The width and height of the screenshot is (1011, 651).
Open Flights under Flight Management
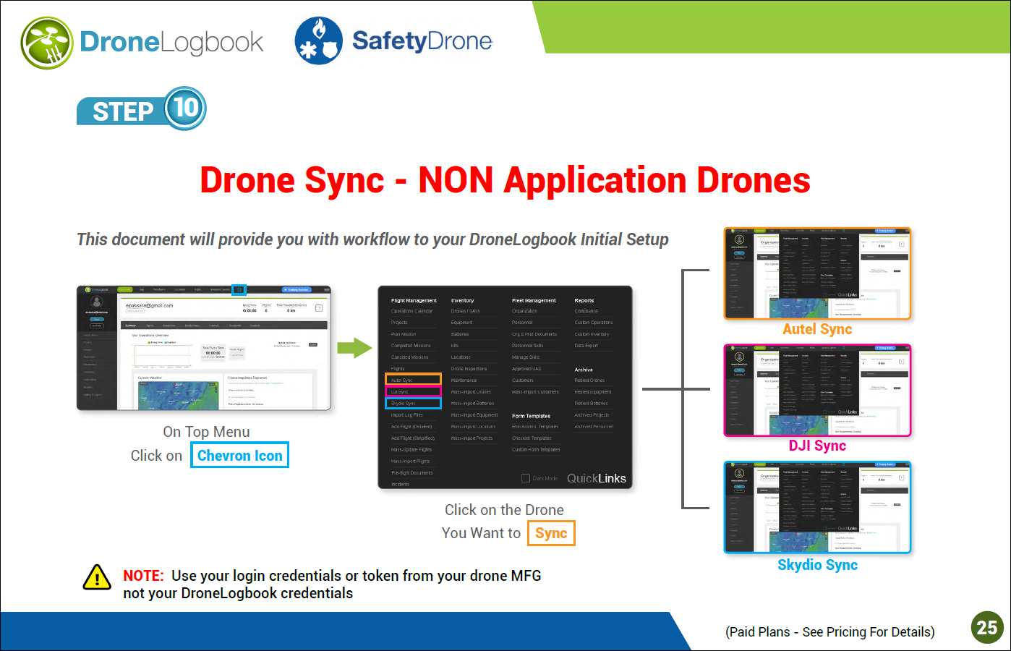(x=398, y=369)
